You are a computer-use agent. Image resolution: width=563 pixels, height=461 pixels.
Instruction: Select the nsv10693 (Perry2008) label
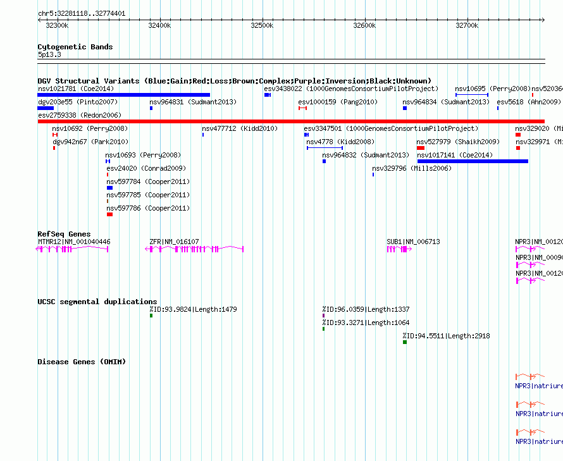pyautogui.click(x=143, y=155)
